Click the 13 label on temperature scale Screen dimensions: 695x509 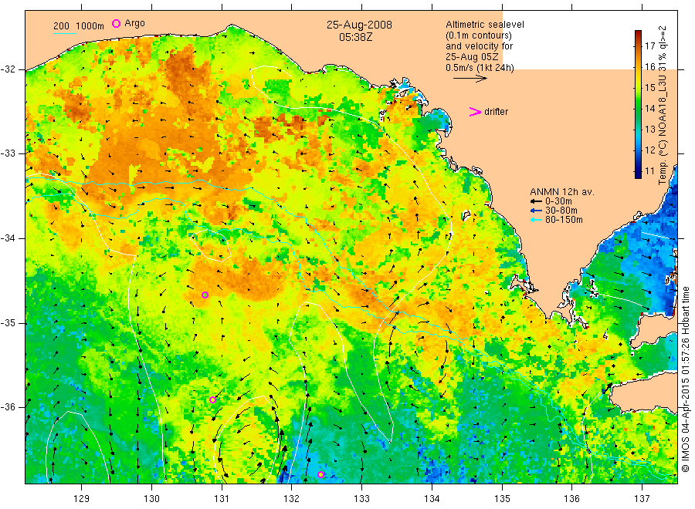[649, 130]
